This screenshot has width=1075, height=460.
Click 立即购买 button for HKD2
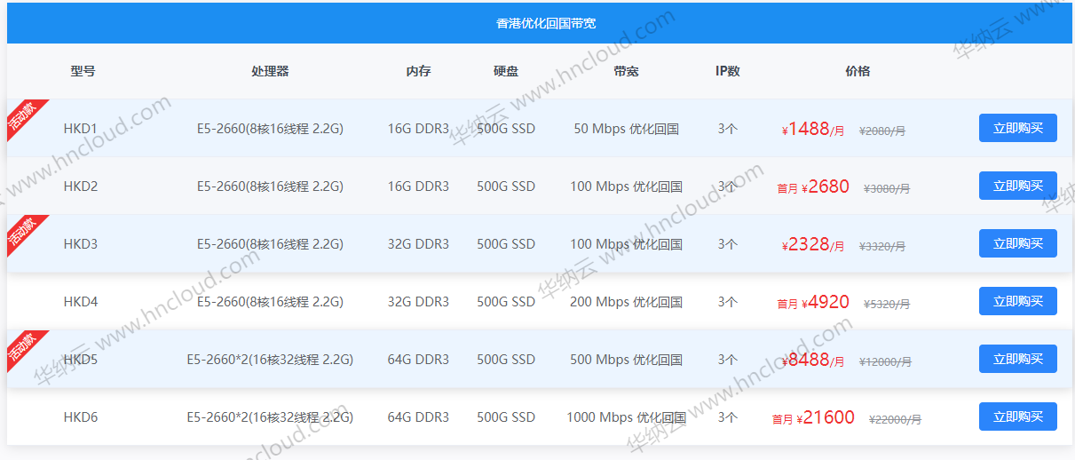(1017, 186)
